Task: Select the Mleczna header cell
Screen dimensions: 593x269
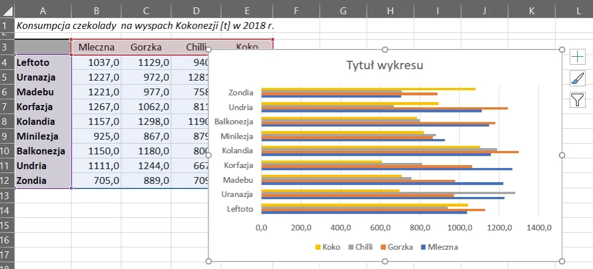Action: click(x=97, y=48)
